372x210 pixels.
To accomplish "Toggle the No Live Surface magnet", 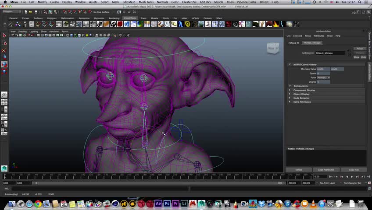I will [90, 12].
